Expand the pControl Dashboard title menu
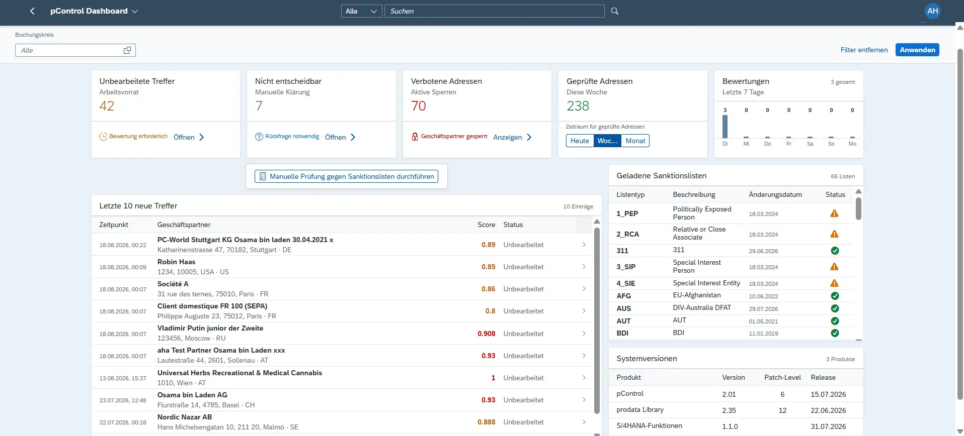Viewport: 964px width, 436px height. point(135,11)
